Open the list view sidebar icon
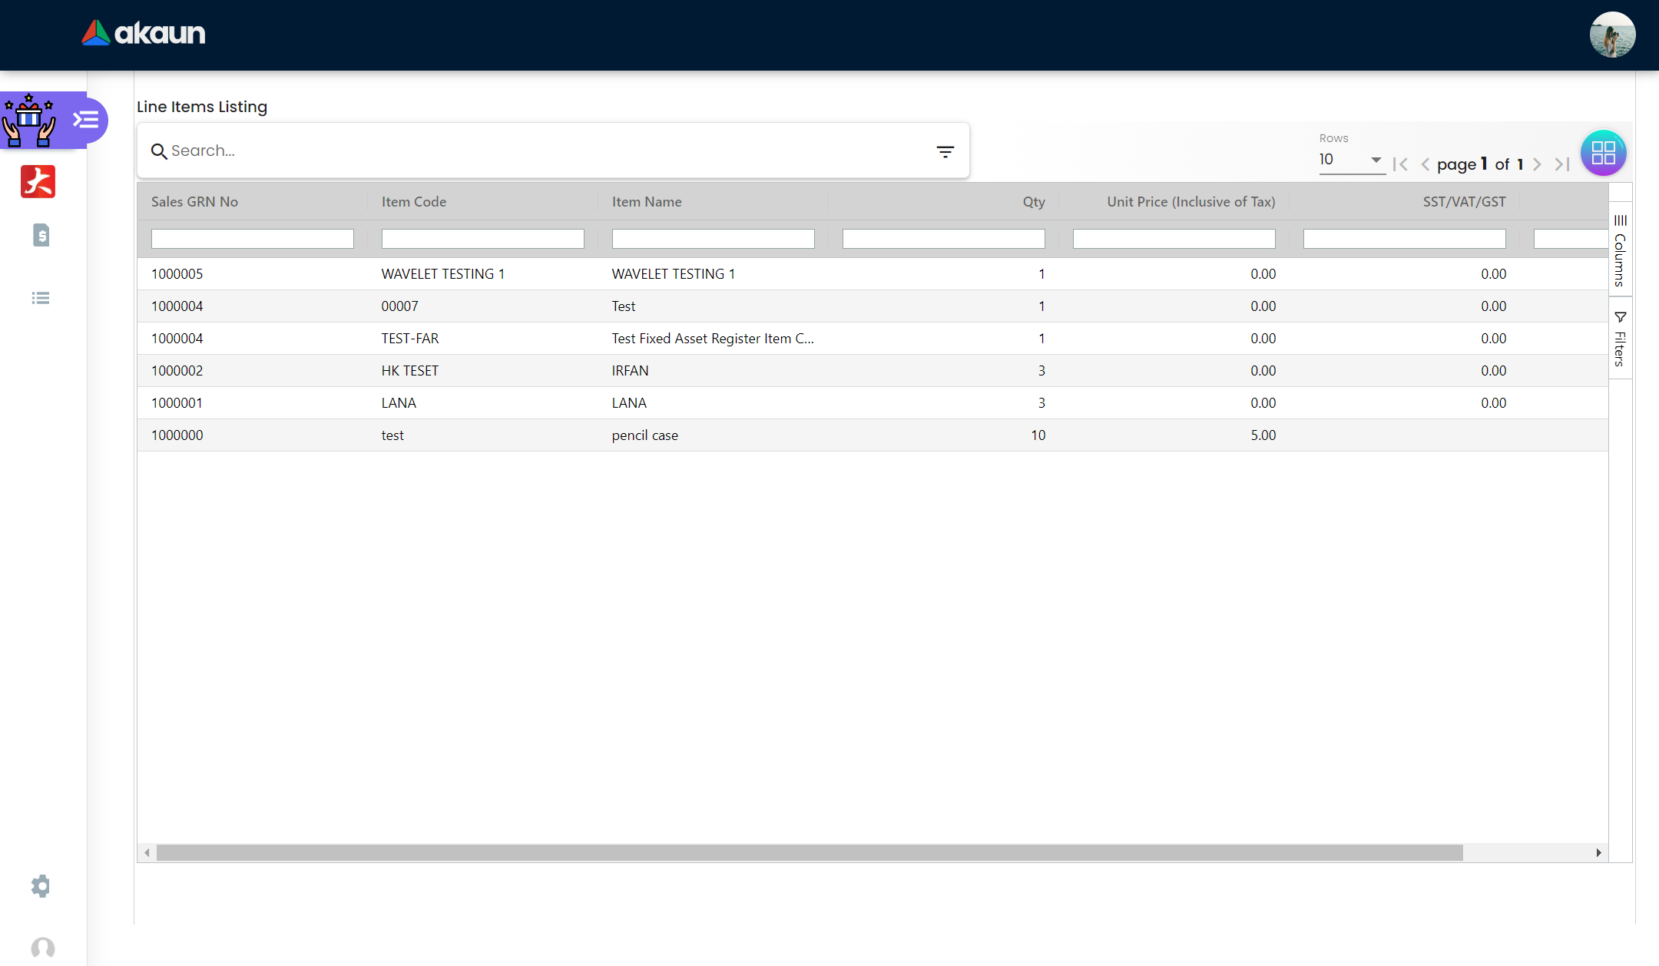Image resolution: width=1659 pixels, height=966 pixels. click(x=41, y=298)
